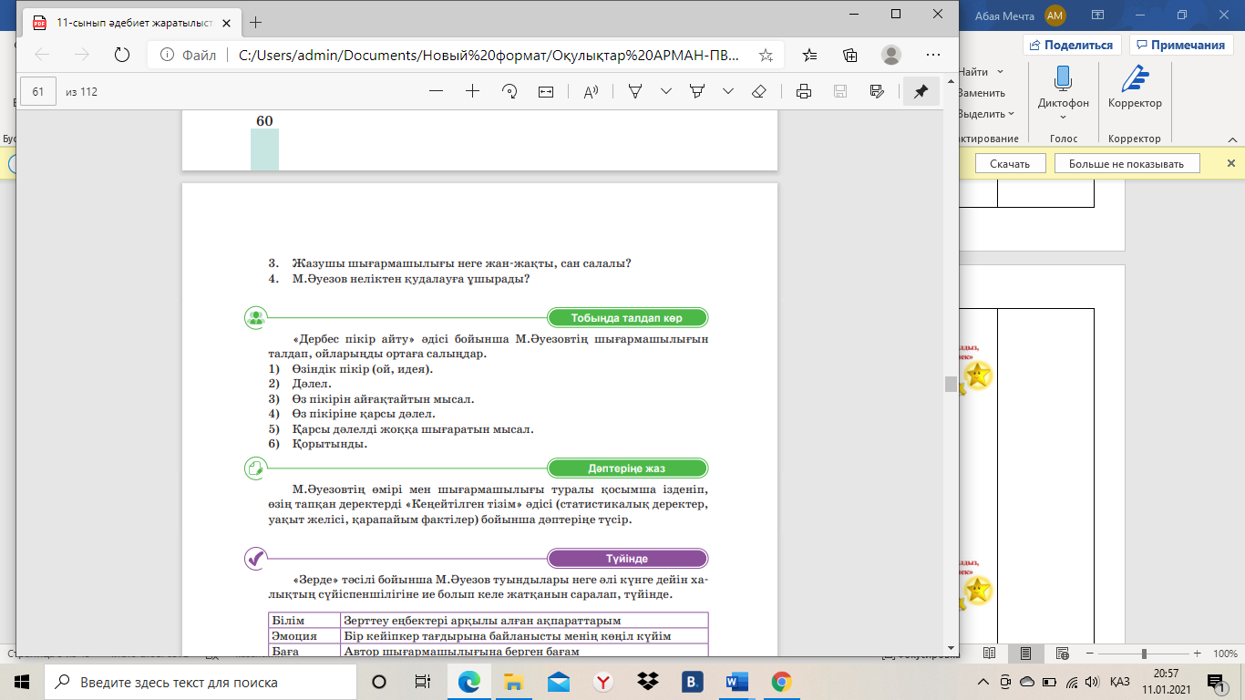
Task: Open Google Chrome from the taskbar
Action: [x=781, y=682]
